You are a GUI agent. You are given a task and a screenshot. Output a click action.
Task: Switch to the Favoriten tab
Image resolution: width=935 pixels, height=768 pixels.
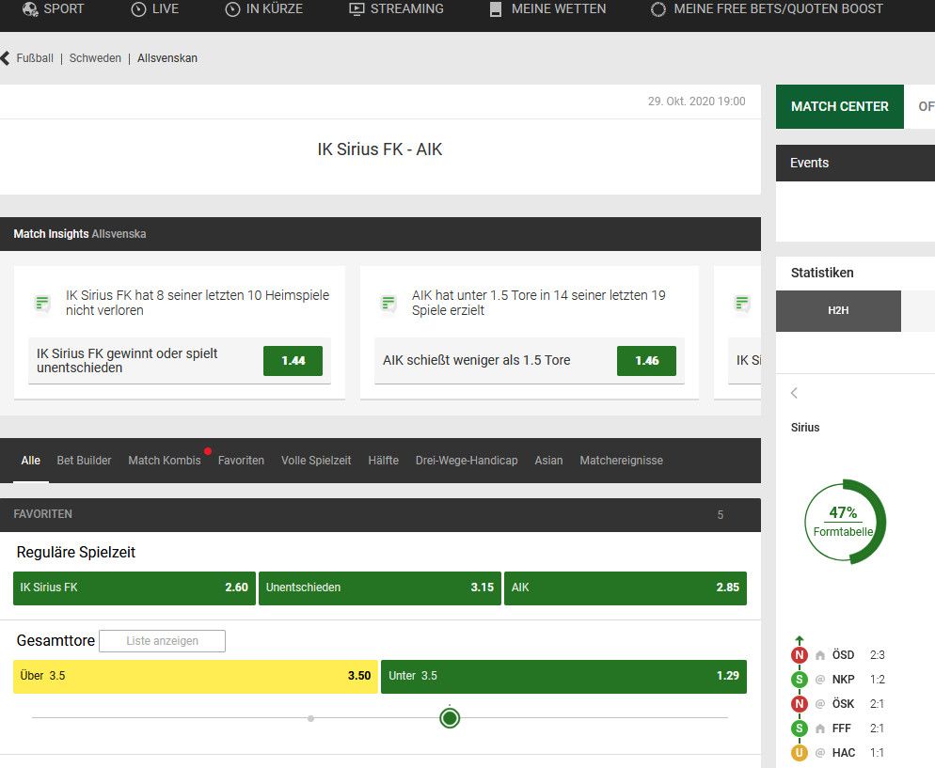241,461
